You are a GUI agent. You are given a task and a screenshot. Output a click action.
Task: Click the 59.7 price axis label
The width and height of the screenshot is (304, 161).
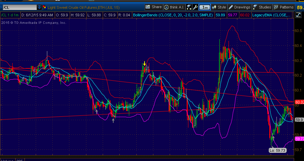[x=298, y=149]
